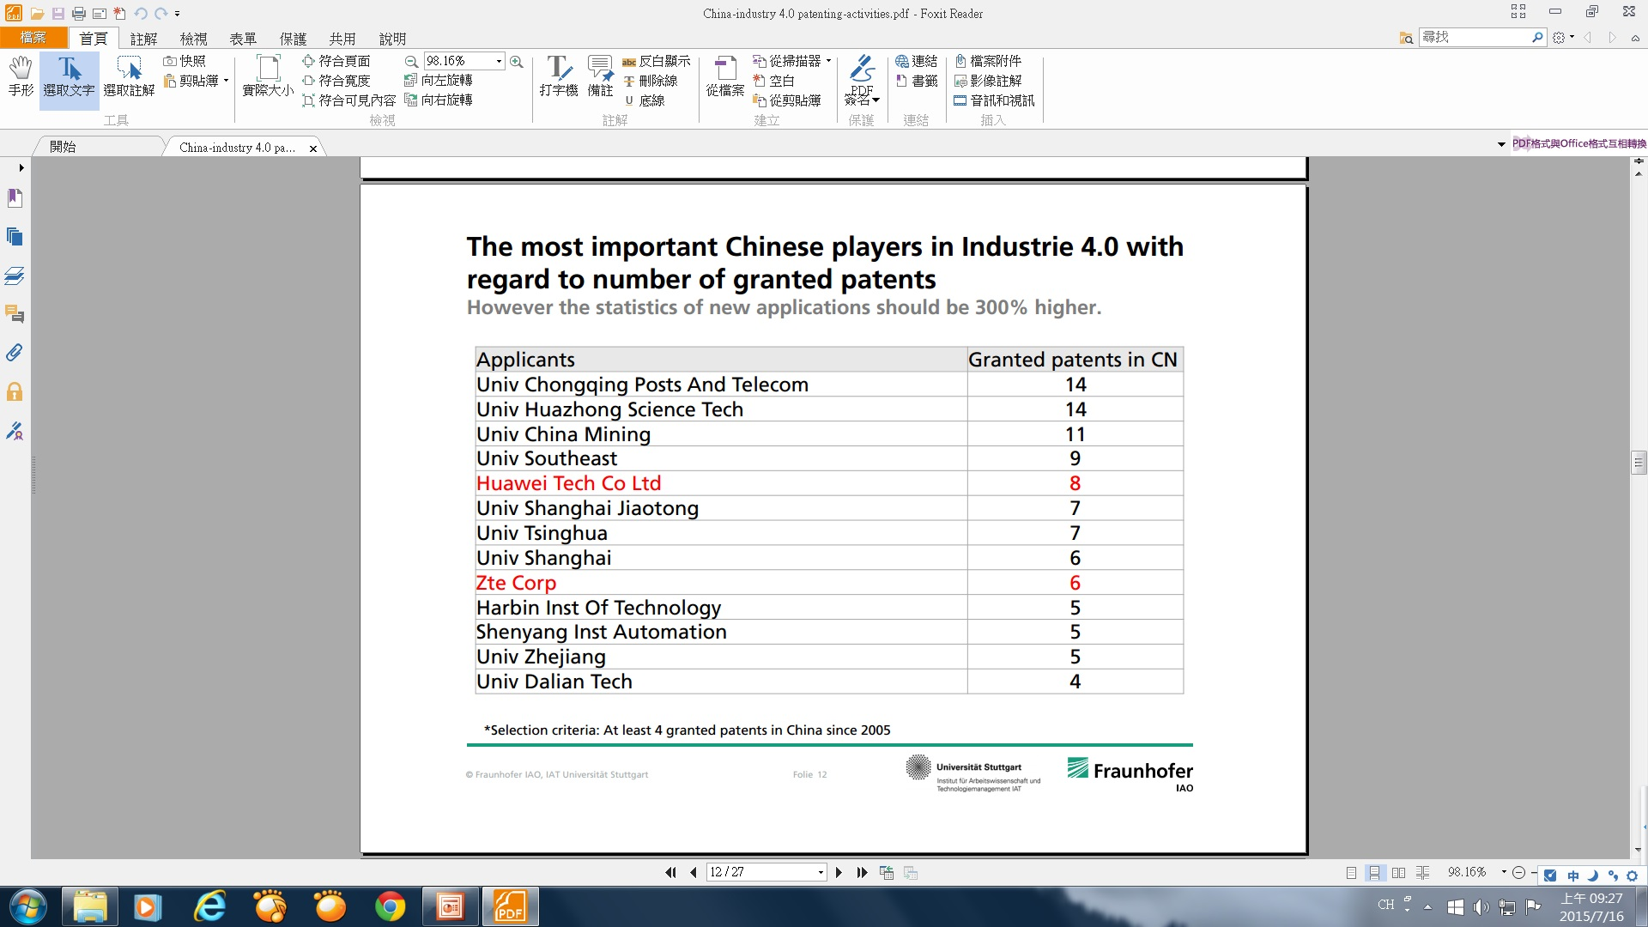Open the Comments panel in sidebar
The image size is (1648, 927).
point(15,314)
